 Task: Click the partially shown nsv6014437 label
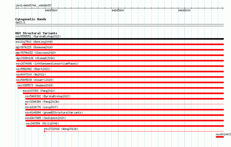click(x=223, y=134)
